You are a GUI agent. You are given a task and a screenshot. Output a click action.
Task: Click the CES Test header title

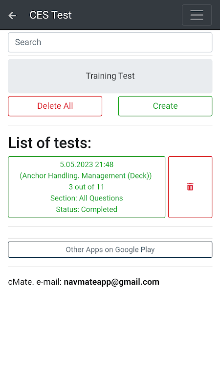coord(50,15)
